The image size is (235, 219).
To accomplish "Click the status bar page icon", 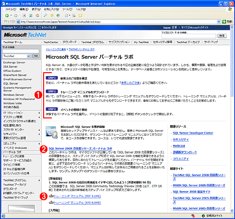I will pyautogui.click(x=3, y=216).
